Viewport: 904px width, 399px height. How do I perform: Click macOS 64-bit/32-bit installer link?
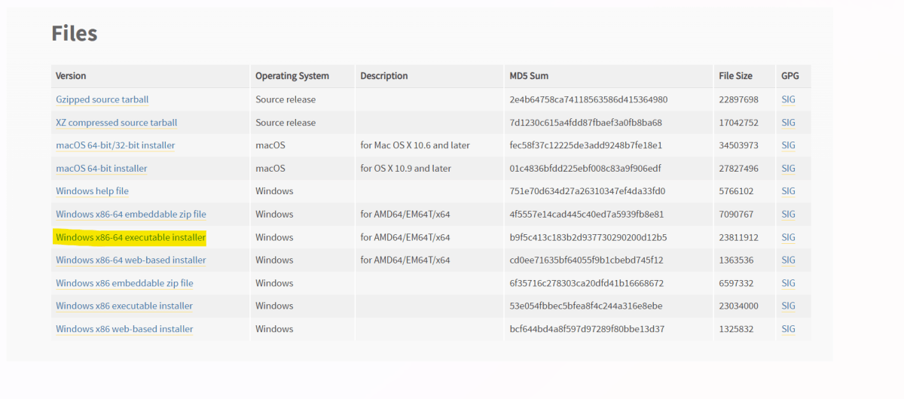115,145
